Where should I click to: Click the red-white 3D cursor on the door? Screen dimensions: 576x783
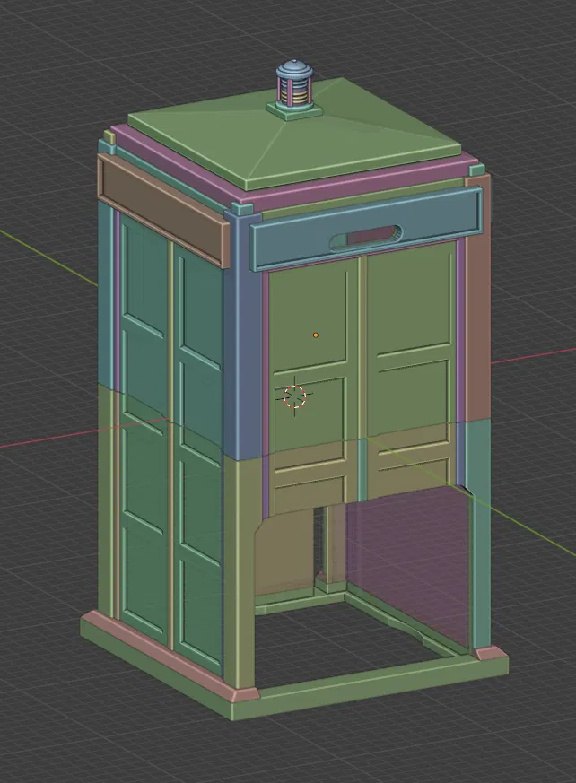(294, 396)
